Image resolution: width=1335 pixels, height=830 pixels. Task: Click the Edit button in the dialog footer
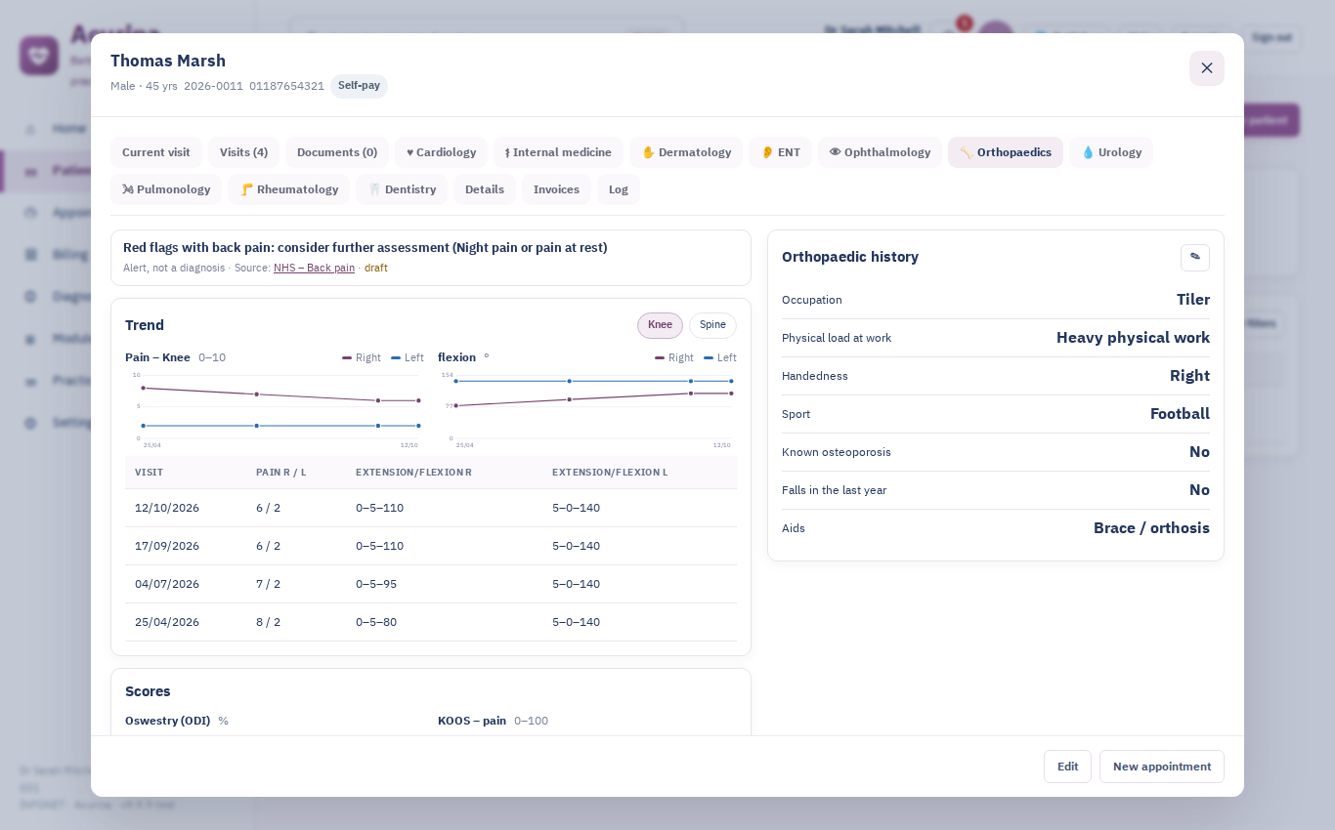(x=1067, y=767)
